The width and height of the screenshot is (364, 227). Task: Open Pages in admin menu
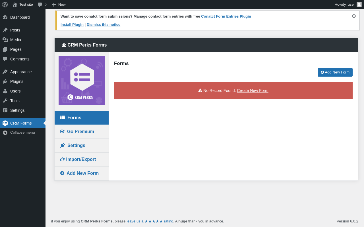(x=23, y=49)
